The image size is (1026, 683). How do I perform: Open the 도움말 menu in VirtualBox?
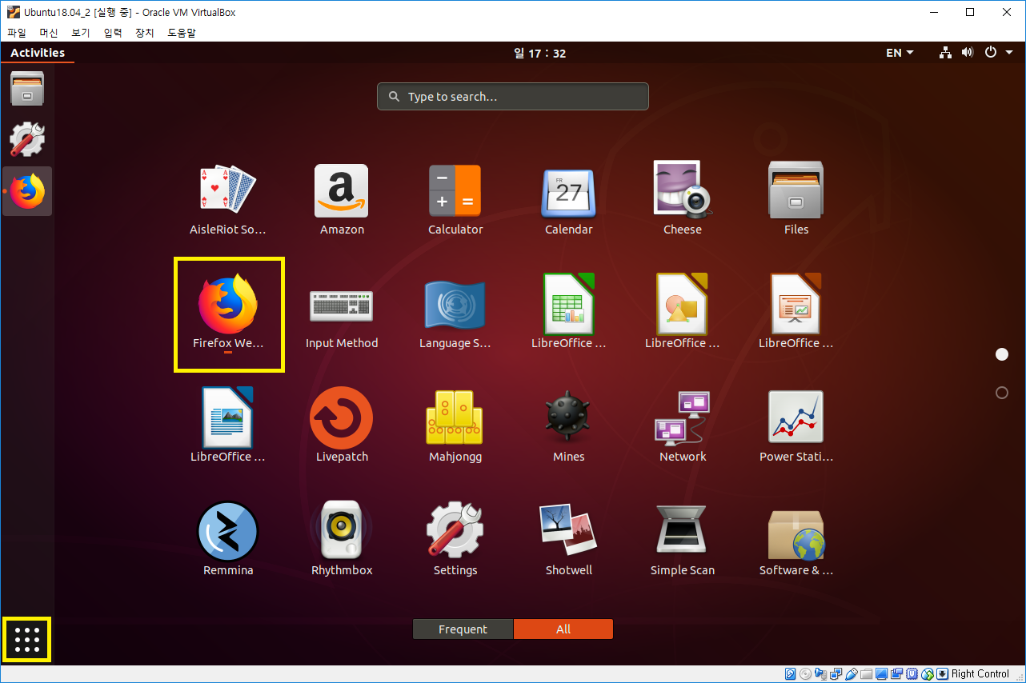(182, 33)
